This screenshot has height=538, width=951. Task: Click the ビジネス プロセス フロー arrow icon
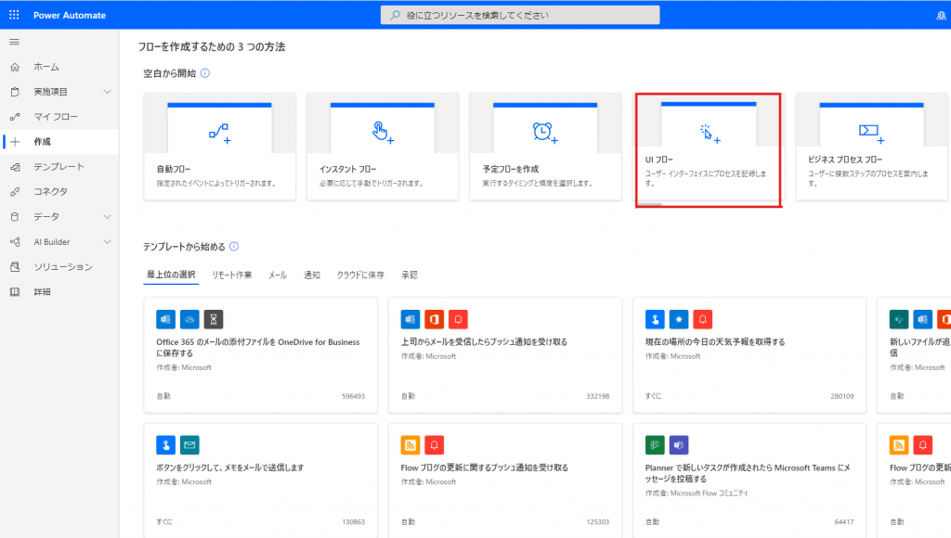[871, 132]
